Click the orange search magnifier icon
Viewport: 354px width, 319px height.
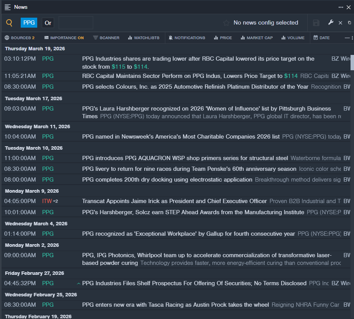pyautogui.click(x=9, y=23)
